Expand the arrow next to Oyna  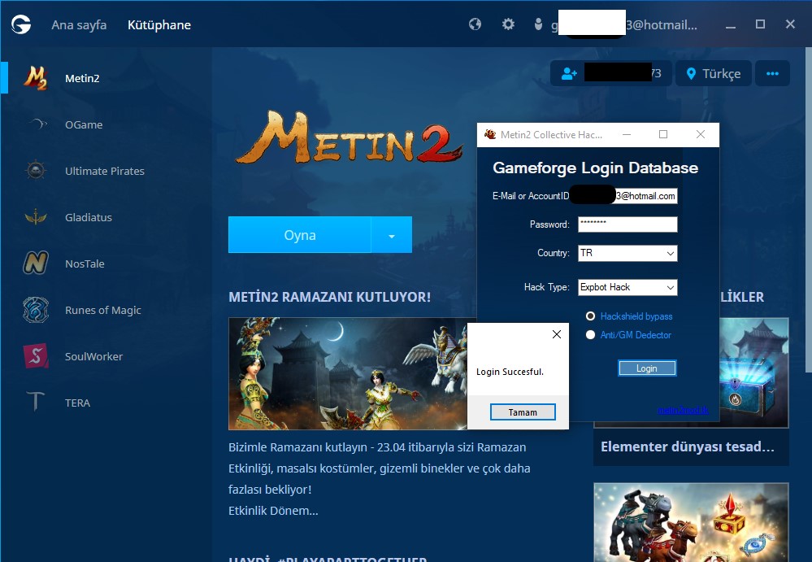pos(392,235)
